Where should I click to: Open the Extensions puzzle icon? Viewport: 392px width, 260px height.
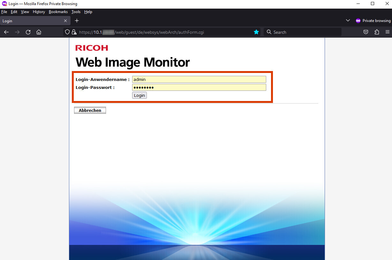pyautogui.click(x=377, y=32)
